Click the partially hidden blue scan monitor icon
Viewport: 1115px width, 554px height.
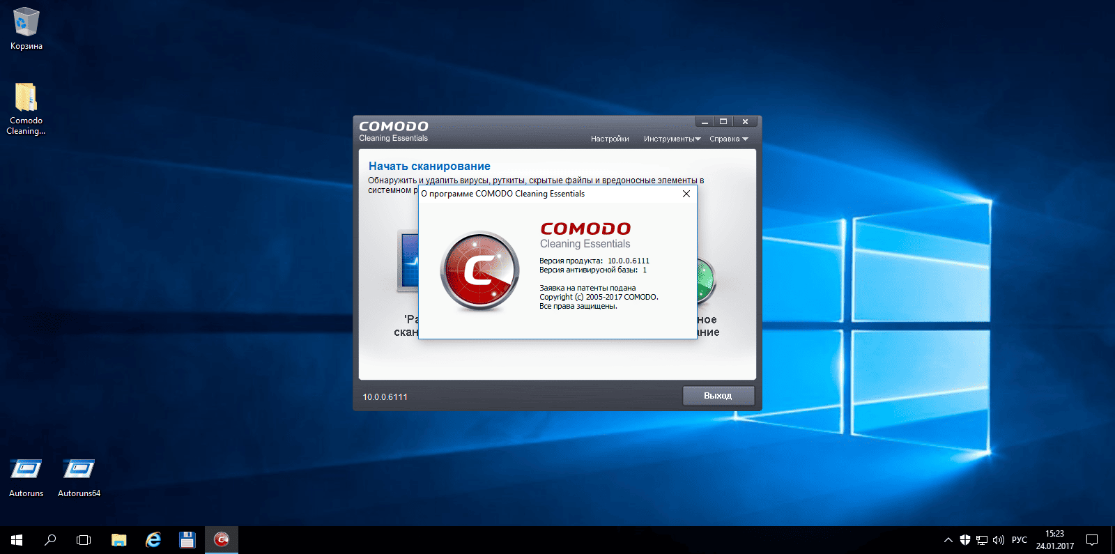408,261
